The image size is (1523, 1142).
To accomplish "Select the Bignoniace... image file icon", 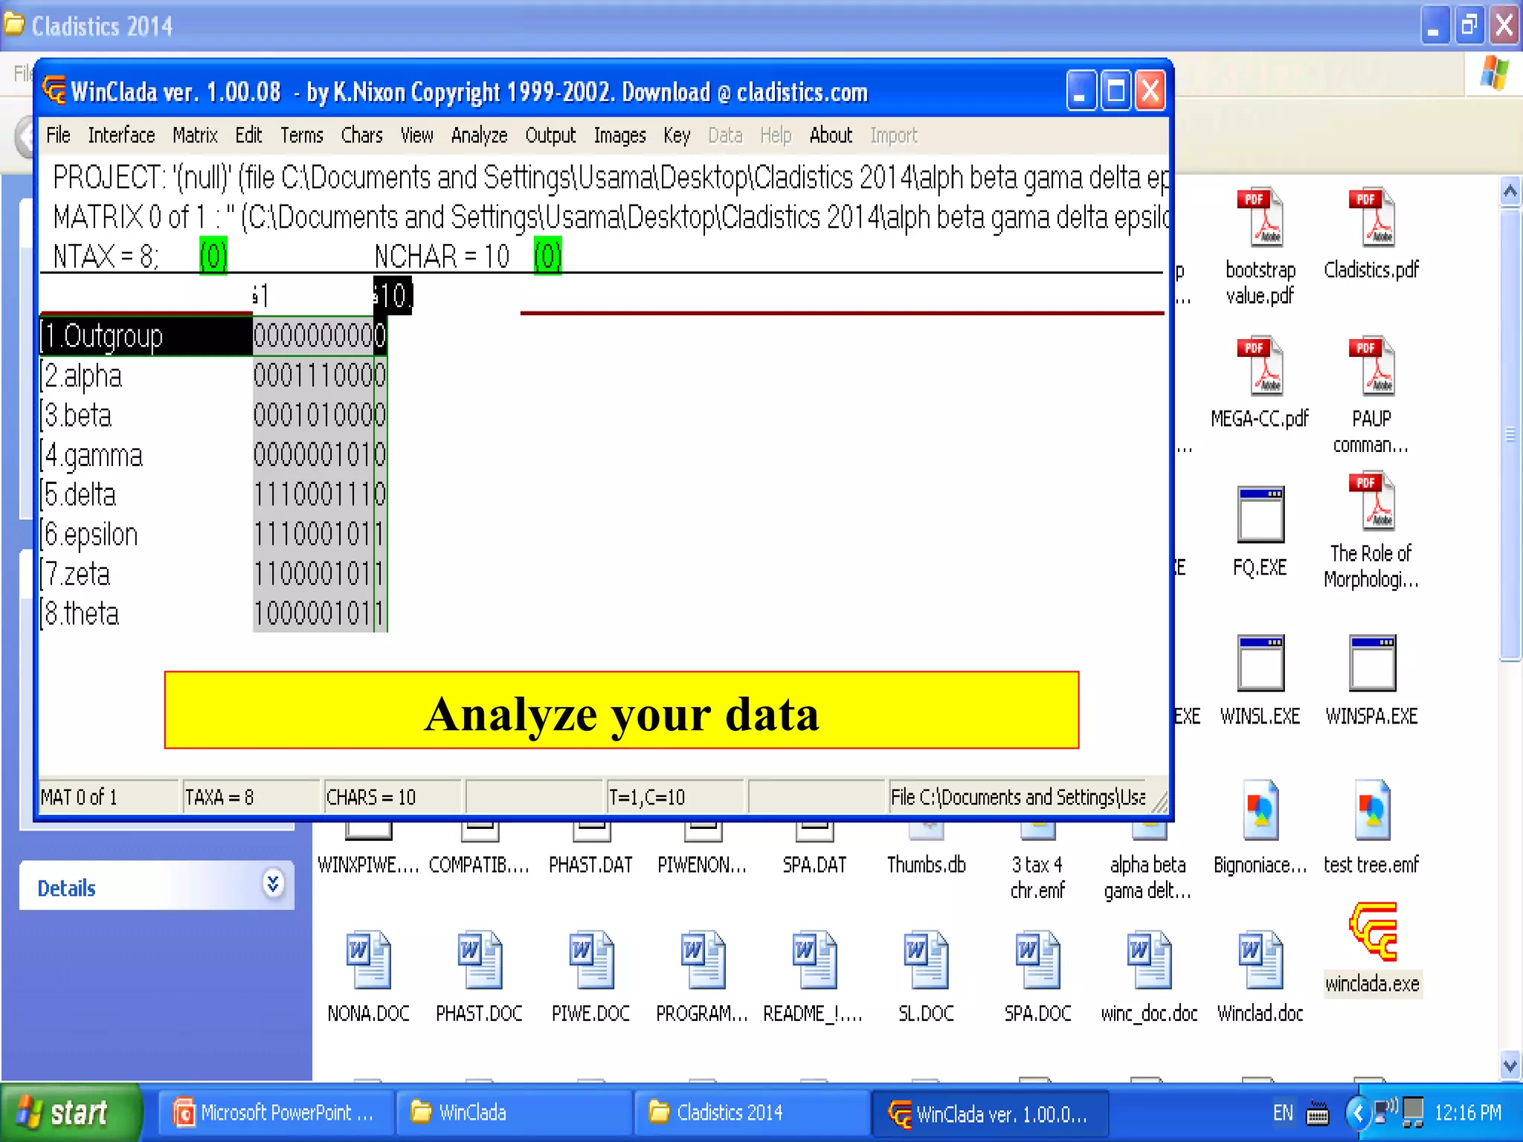I will coord(1260,809).
